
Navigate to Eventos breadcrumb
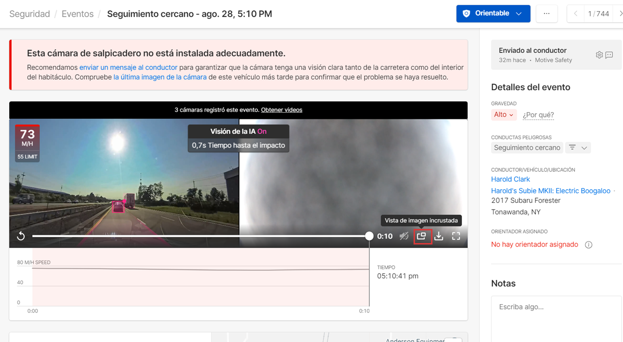click(78, 14)
